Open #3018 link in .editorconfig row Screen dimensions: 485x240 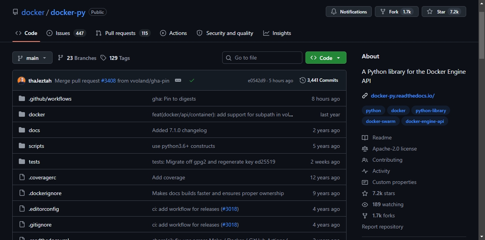230,209
